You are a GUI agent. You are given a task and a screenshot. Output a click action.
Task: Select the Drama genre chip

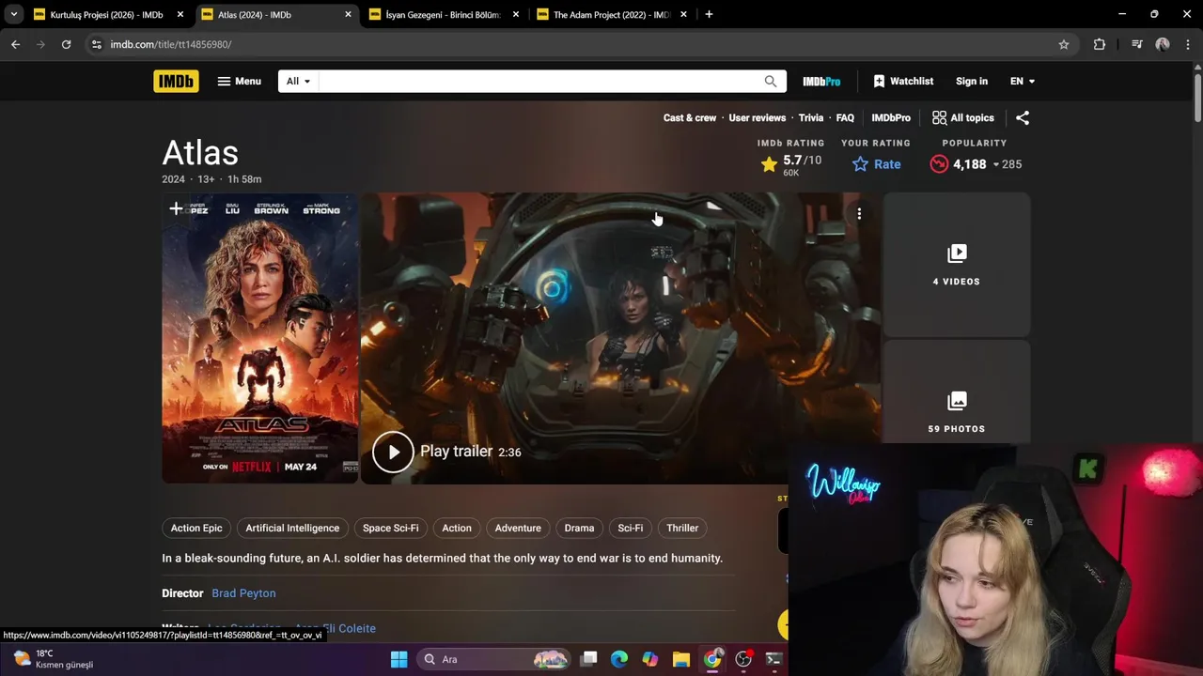(579, 528)
